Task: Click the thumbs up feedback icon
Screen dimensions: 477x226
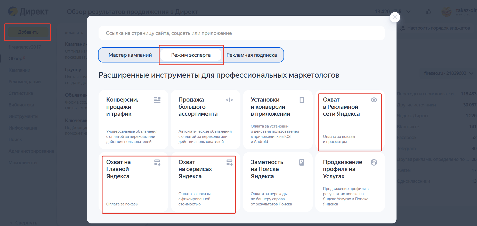Action: coord(429,12)
